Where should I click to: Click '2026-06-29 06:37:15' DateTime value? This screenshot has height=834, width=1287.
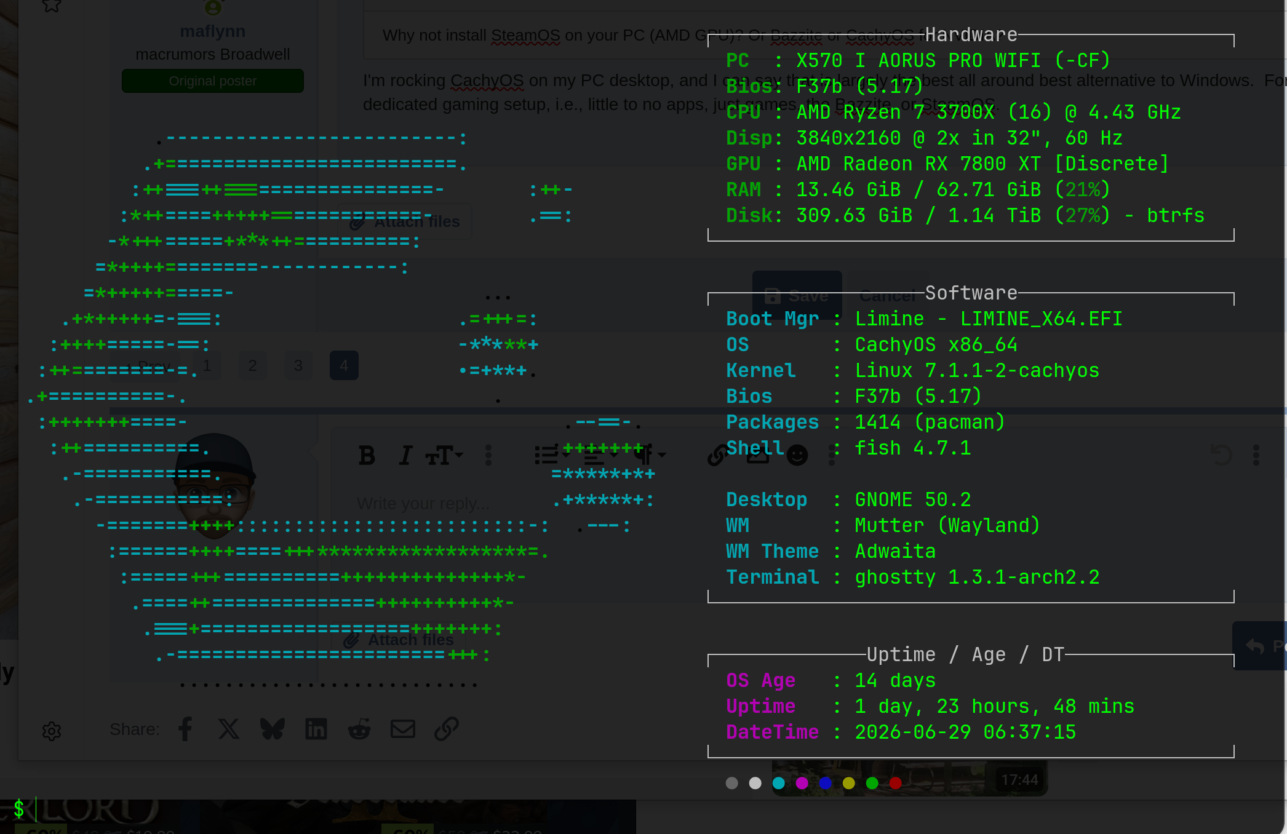click(x=965, y=733)
